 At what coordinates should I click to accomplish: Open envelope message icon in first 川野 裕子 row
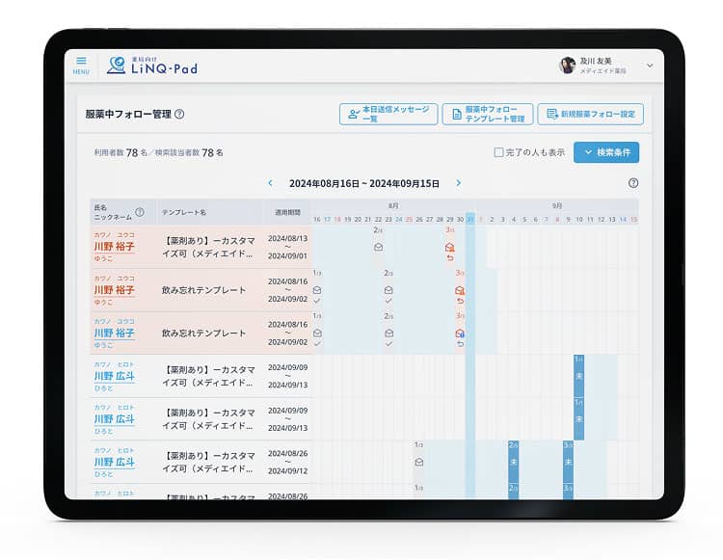tap(378, 247)
